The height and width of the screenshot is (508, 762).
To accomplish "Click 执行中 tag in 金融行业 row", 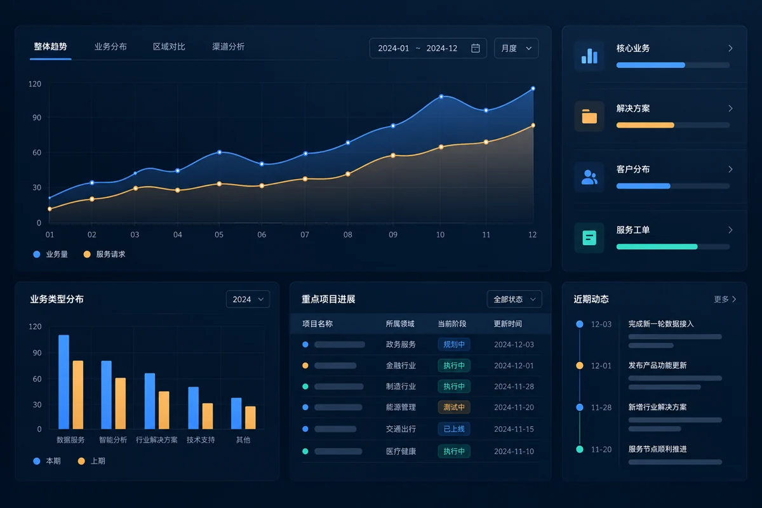I will (x=454, y=366).
